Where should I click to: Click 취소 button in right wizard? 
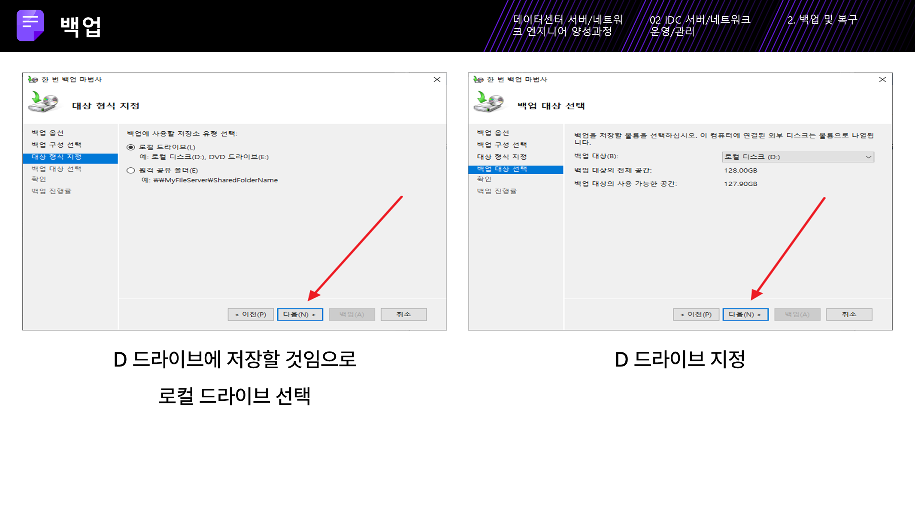849,315
